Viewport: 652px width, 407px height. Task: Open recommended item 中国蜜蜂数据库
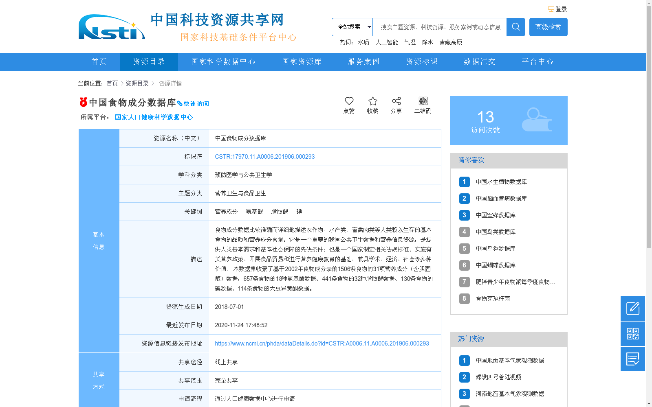point(496,215)
